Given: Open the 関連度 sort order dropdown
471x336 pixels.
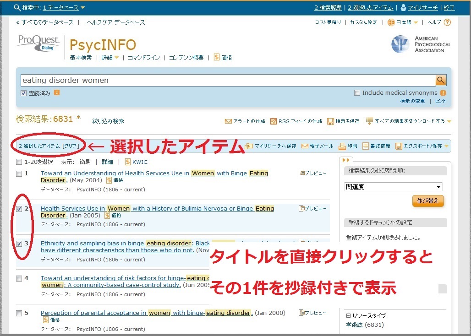Looking at the screenshot, I should [393, 187].
